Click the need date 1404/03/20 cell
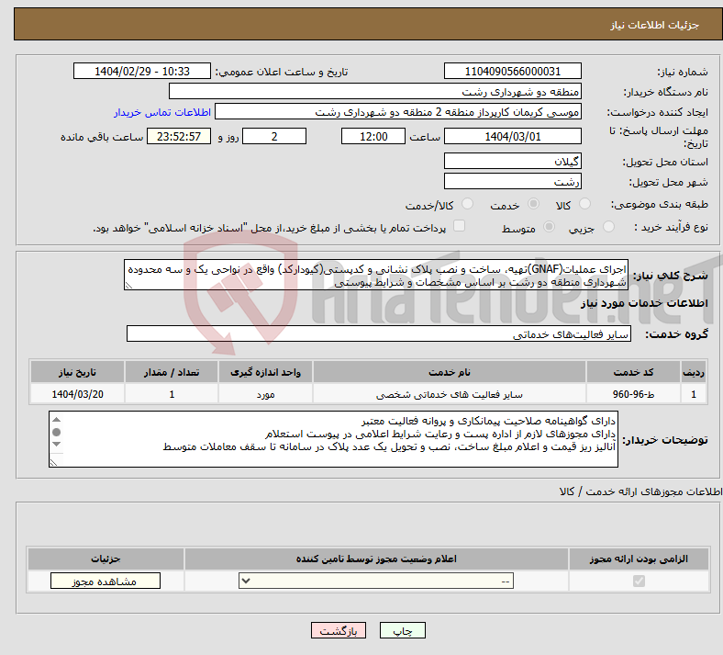Image resolution: width=723 pixels, height=655 pixels. pos(77,394)
